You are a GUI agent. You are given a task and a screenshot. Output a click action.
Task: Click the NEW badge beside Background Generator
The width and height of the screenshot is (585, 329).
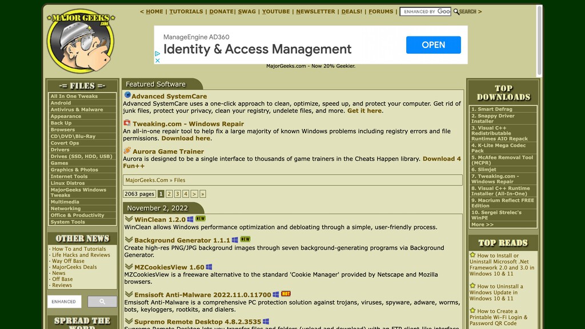click(x=245, y=239)
